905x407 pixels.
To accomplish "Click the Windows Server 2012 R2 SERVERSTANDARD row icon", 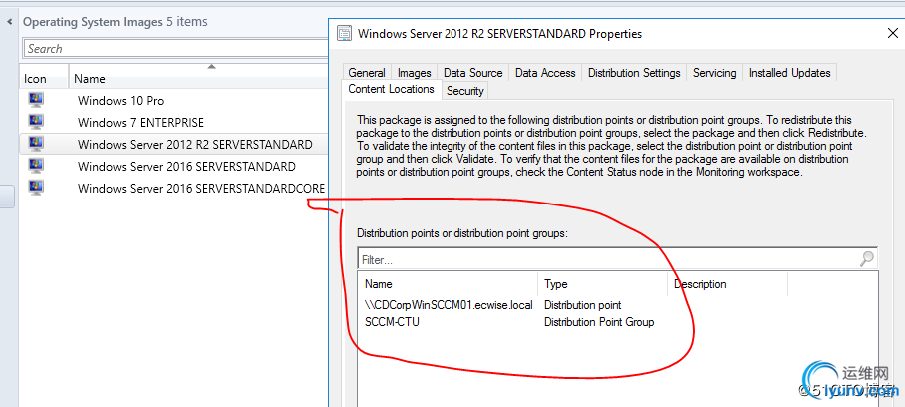I will click(x=36, y=144).
